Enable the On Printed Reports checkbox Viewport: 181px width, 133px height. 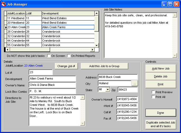[x=69, y=56]
